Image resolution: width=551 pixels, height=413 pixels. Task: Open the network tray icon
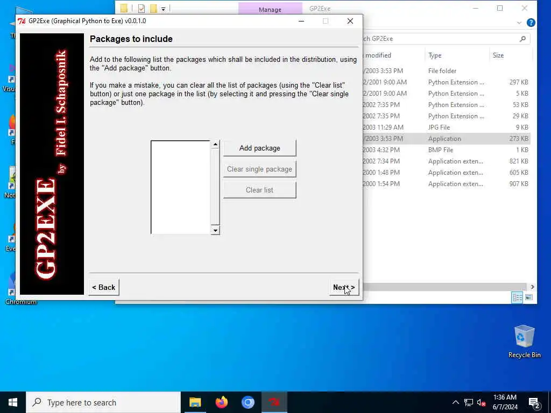[469, 402]
